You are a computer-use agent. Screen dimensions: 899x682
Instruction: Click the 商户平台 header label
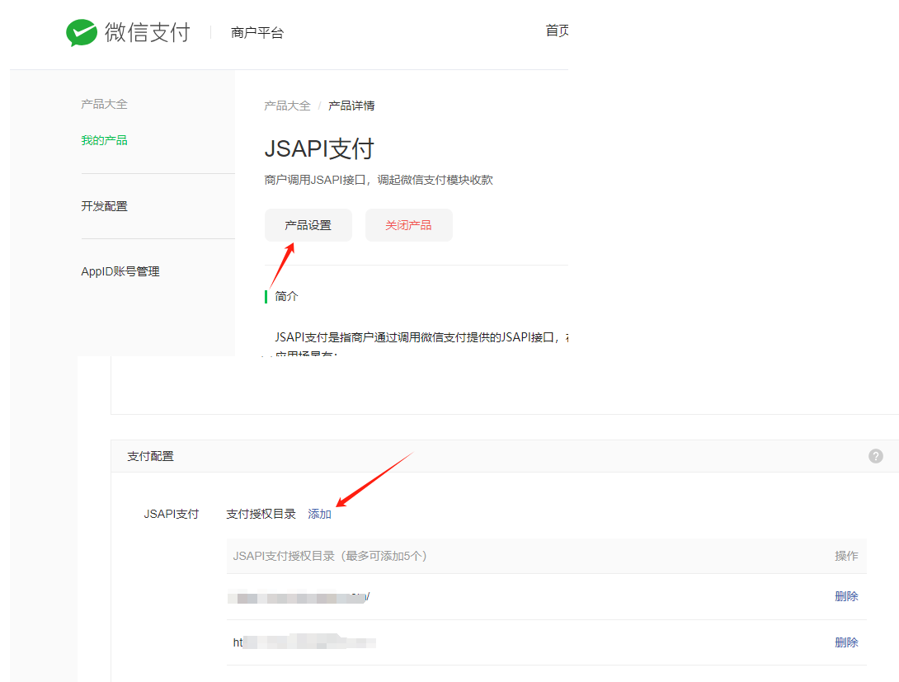[257, 33]
